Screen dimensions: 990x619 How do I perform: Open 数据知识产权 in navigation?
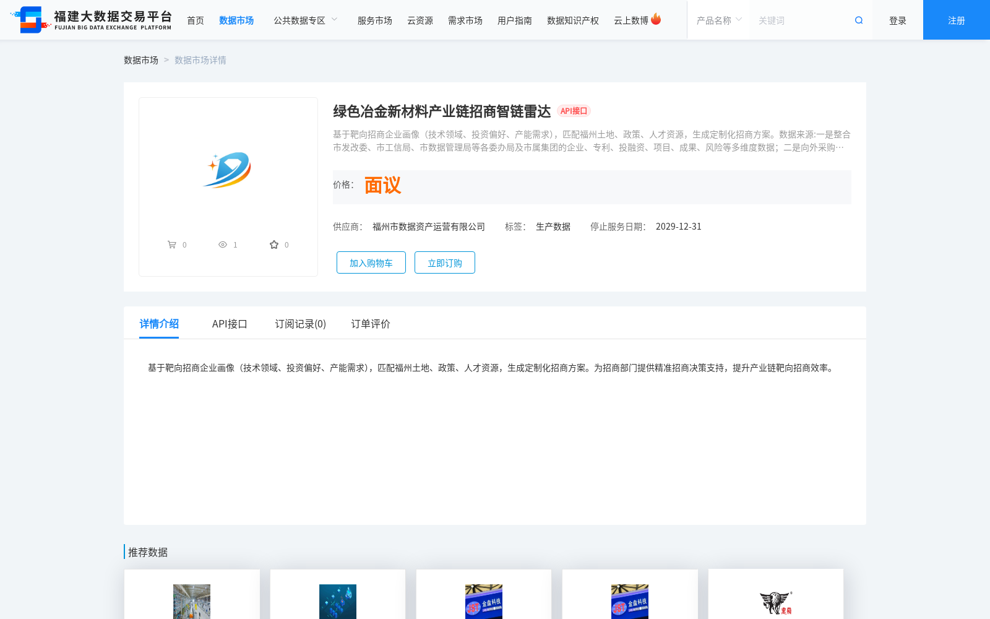pos(573,20)
